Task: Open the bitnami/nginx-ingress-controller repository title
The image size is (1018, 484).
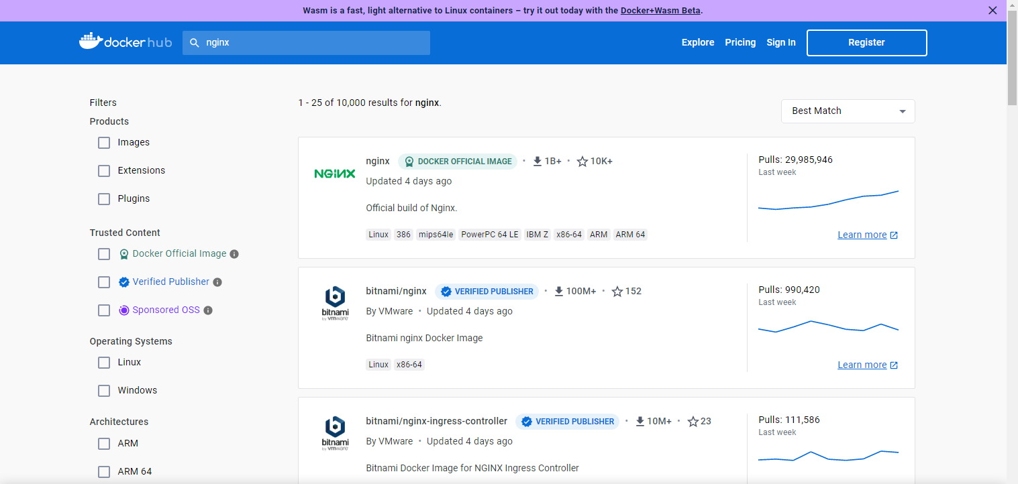Action: (x=436, y=421)
